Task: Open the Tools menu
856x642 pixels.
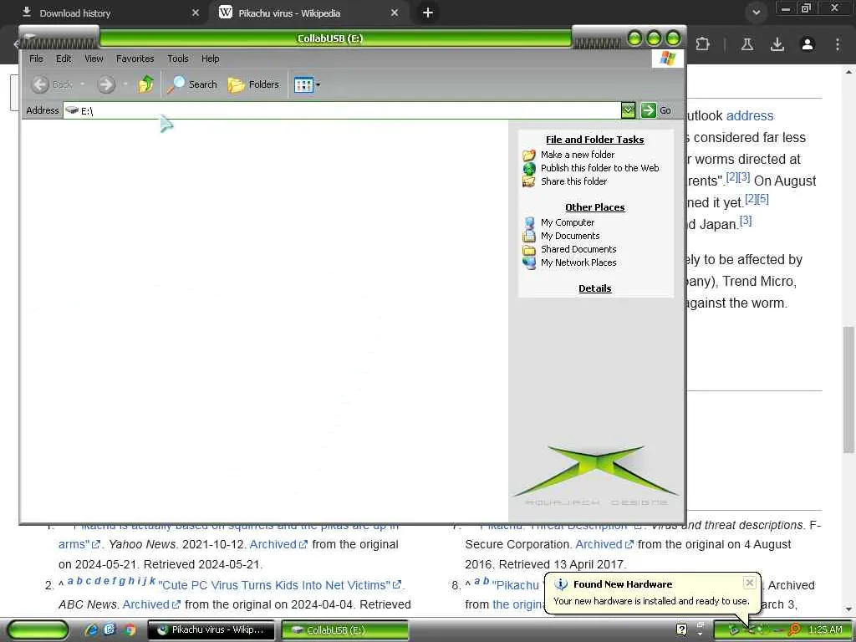Action: [x=178, y=59]
